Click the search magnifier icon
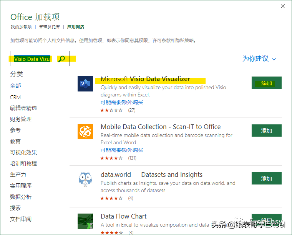 point(61,59)
